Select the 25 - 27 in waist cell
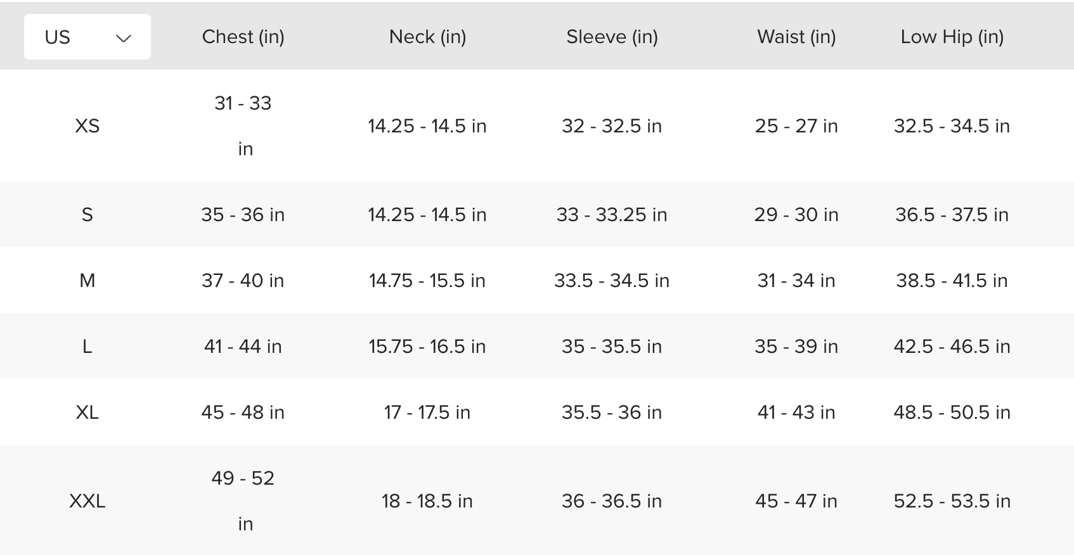 [796, 126]
